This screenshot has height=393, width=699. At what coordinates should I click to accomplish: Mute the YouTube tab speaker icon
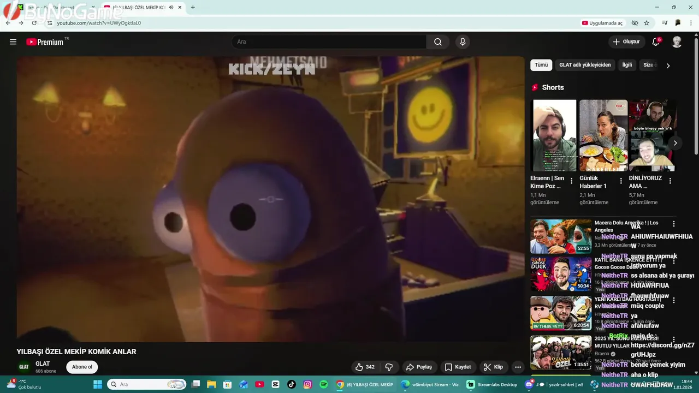pos(171,8)
